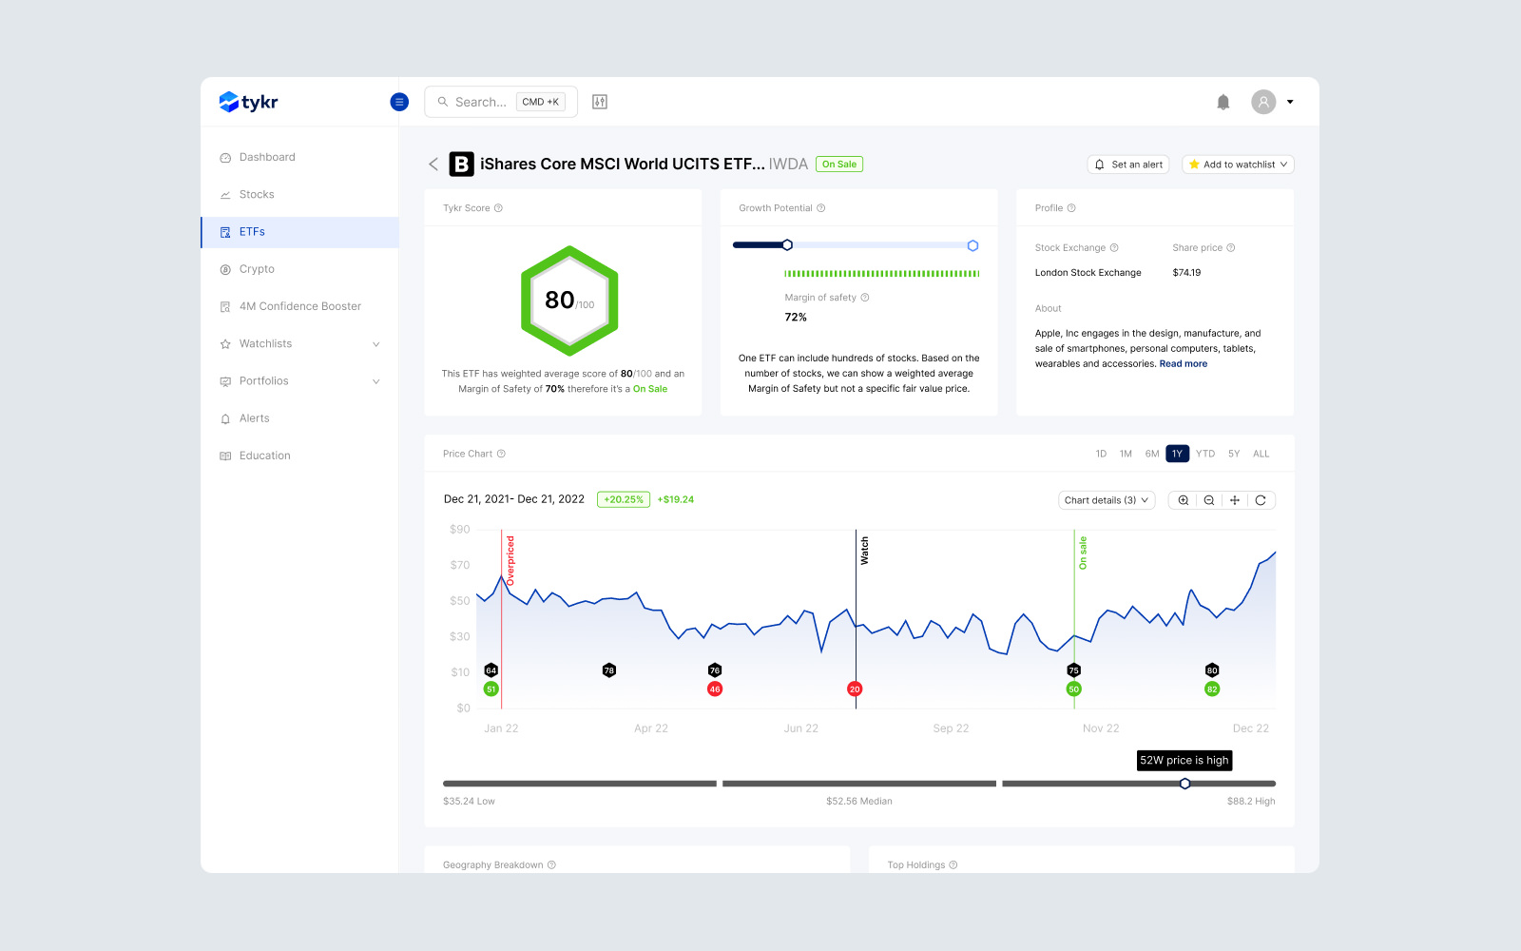1521x951 pixels.
Task: Open the notifications bell
Action: [1223, 102]
